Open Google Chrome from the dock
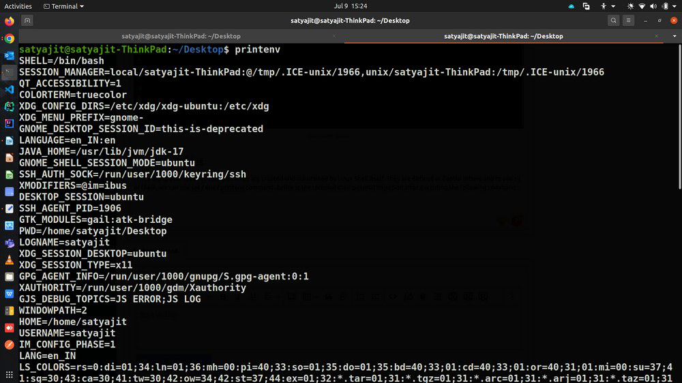 tap(9, 38)
